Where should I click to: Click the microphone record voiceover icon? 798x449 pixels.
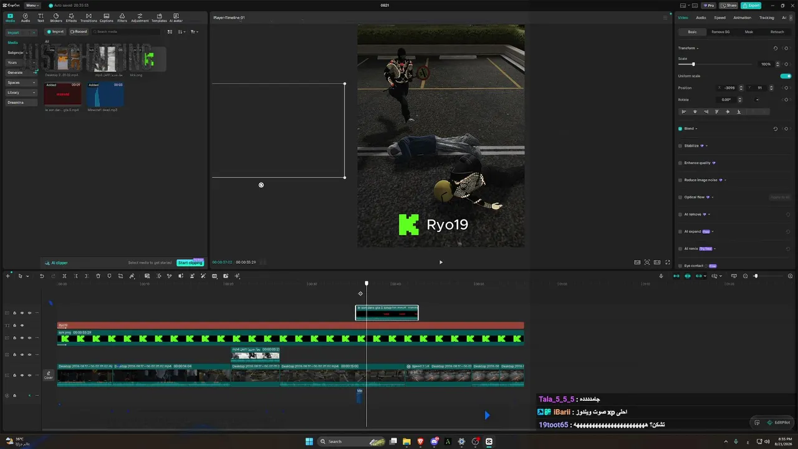(661, 276)
